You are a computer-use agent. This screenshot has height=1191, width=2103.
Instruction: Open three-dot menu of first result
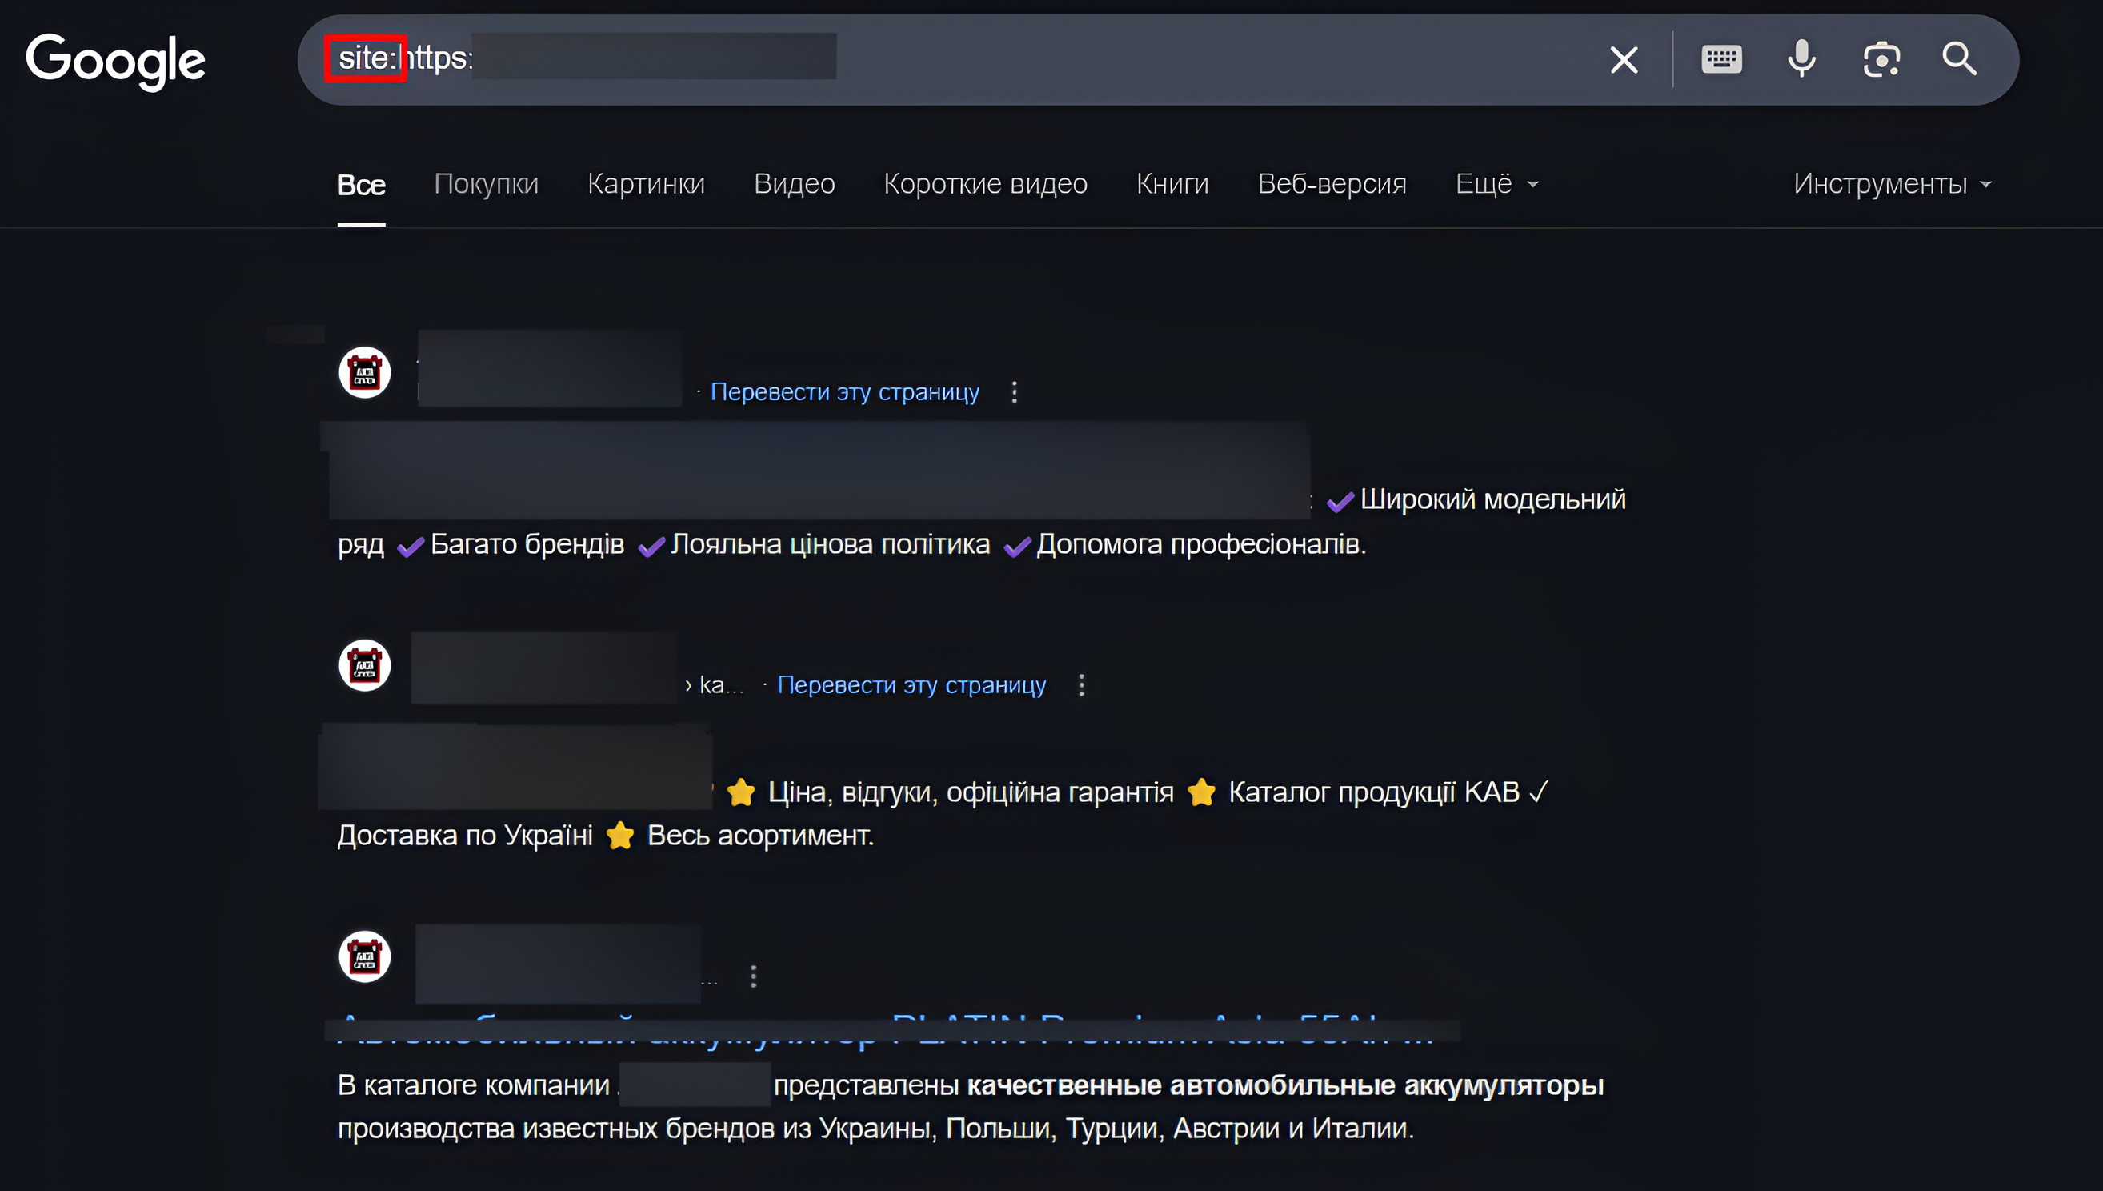coord(1015,392)
